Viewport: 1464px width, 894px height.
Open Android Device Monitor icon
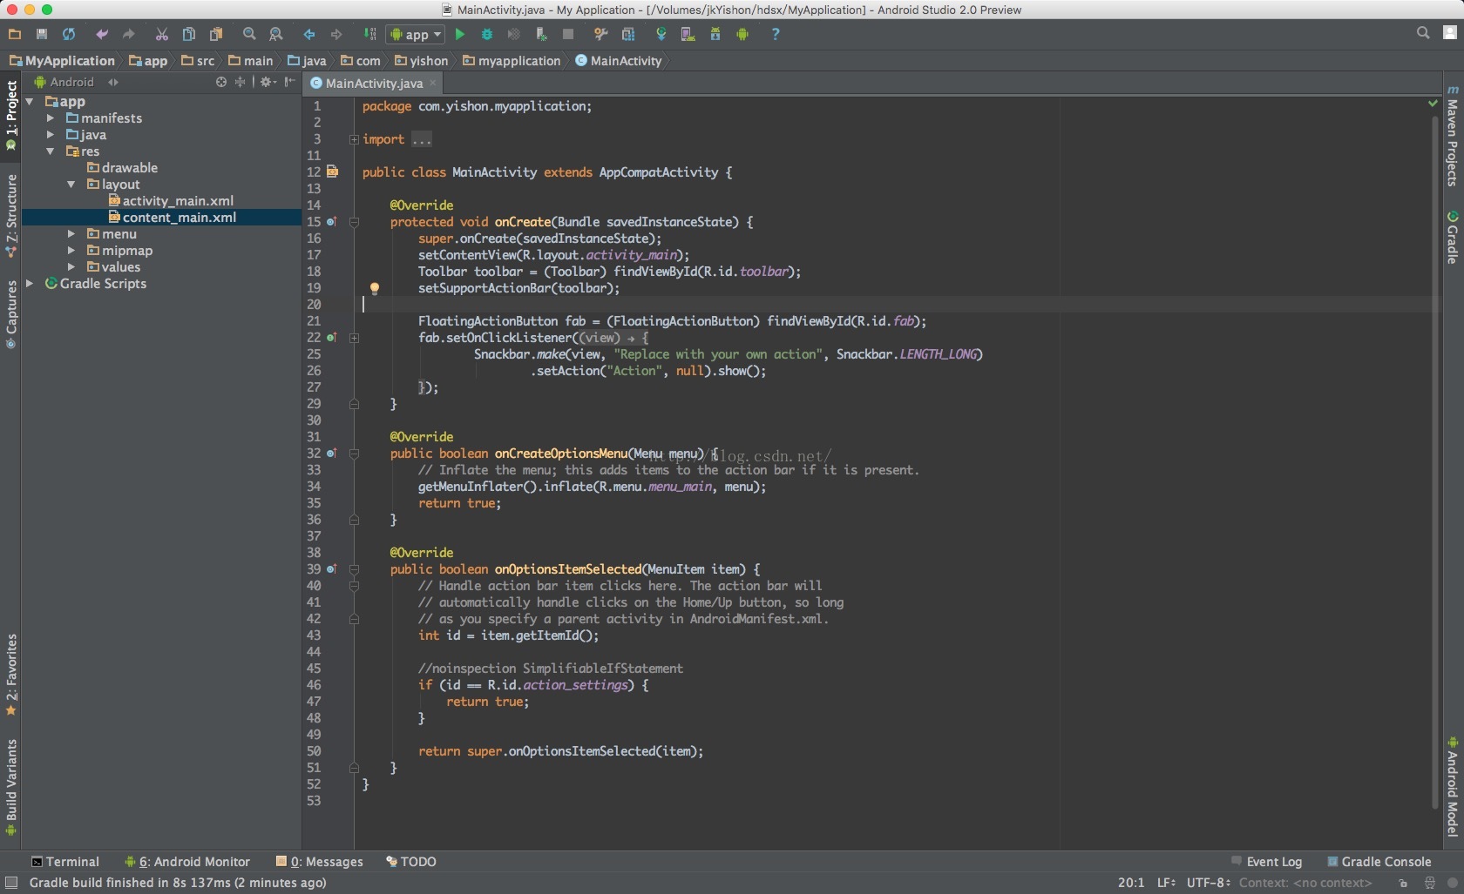click(742, 34)
